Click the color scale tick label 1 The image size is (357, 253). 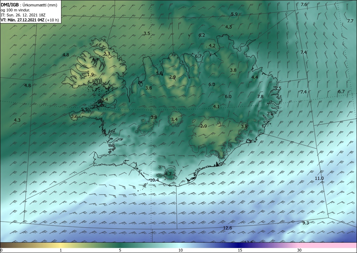click(61, 250)
